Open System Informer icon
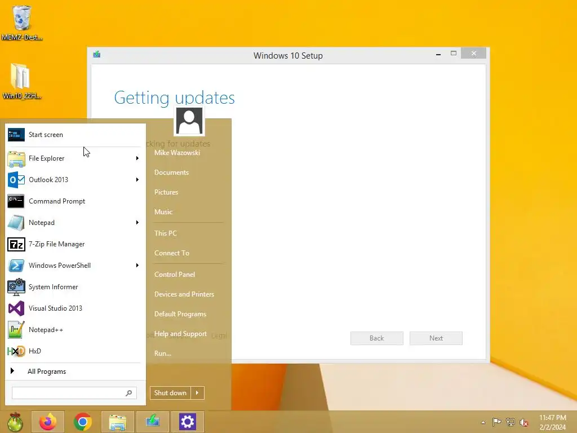The image size is (577, 433). click(x=16, y=287)
